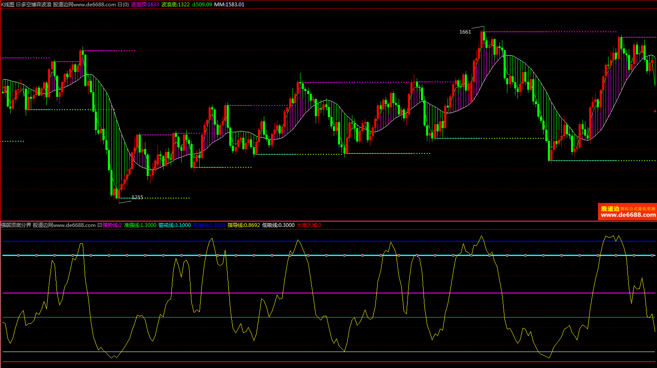Viewport: 657px width, 368px height.
Task: Click the 波浪顶:1633 readout
Action: coord(145,5)
